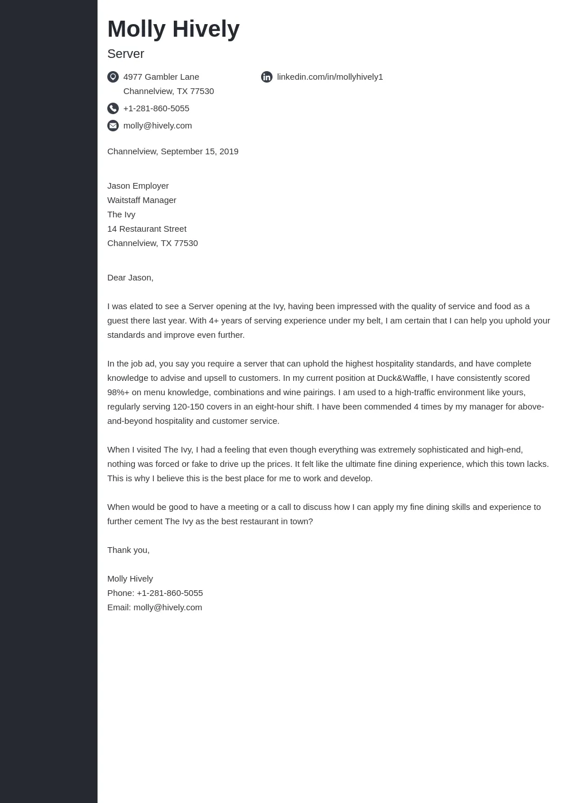
Task: Click the LinkedIn icon
Action: 267,77
